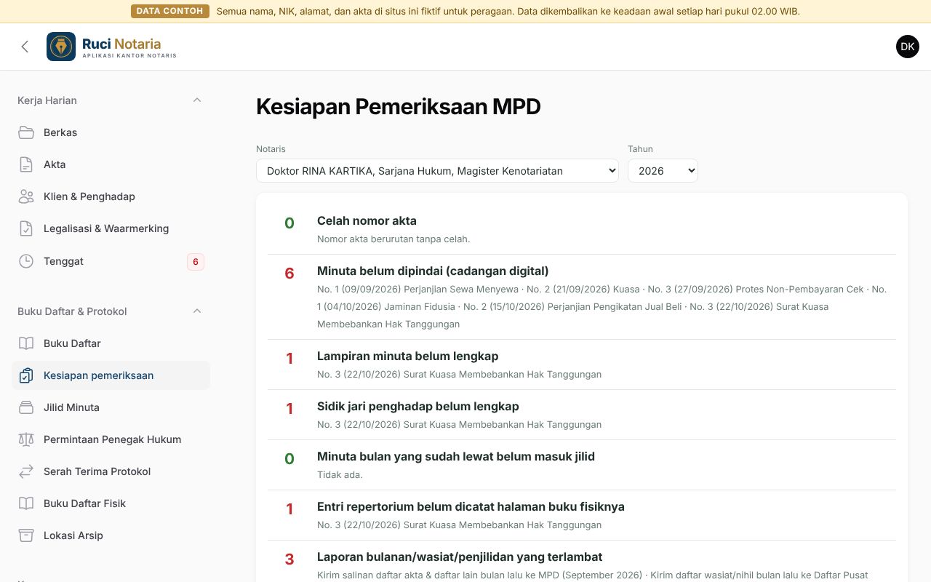Open the Notaris dropdown
This screenshot has width=931, height=582.
coord(437,171)
